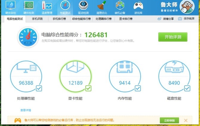Click 保存截屏 save screenshot link
200x126 pixels.
[189, 19]
